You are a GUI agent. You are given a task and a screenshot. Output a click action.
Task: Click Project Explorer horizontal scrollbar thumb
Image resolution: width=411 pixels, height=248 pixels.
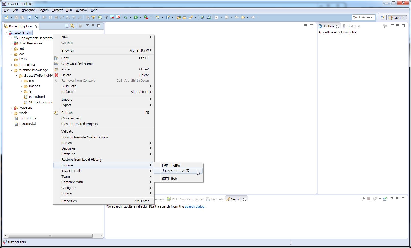50,235
